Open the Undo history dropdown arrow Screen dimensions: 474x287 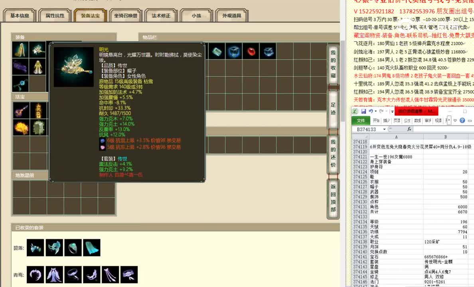[x=375, y=111]
